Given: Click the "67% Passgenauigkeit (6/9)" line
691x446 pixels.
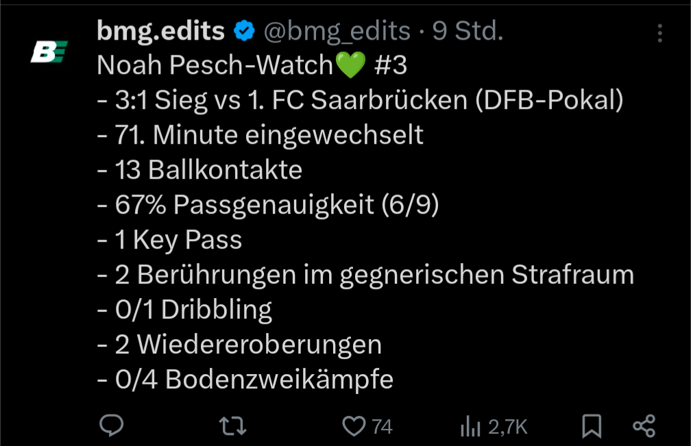Looking at the screenshot, I should point(267,205).
